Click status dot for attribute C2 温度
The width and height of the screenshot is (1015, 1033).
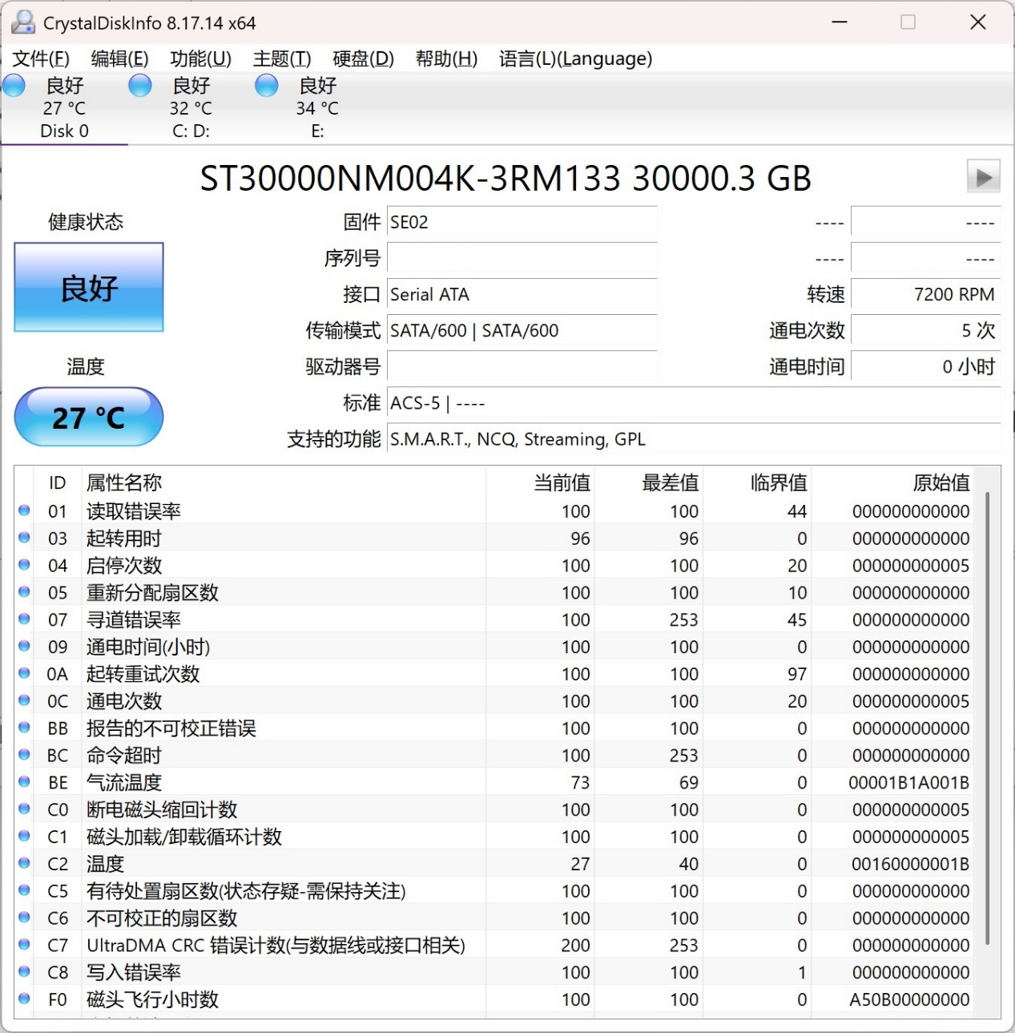click(24, 863)
